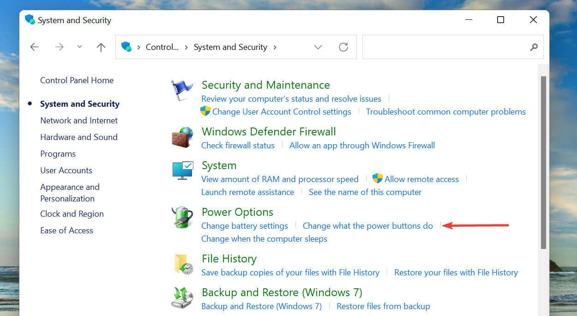Open Appearance and Personalization category
The height and width of the screenshot is (316, 577).
pyautogui.click(x=70, y=193)
